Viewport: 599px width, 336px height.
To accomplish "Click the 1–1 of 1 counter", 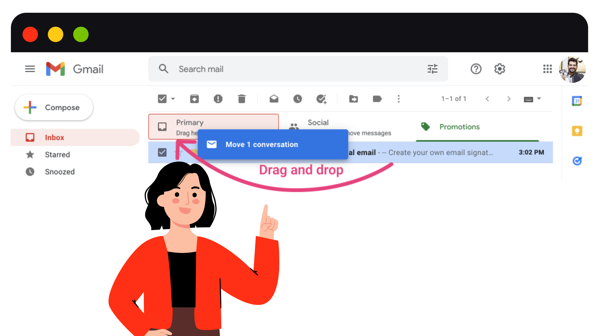I will (454, 99).
